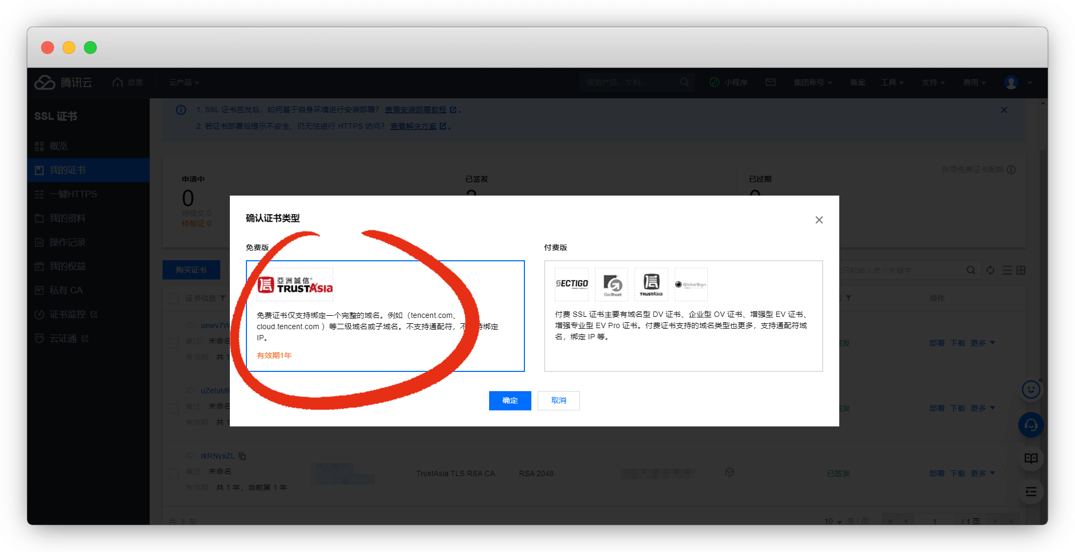
Task: Click the GeoTrust brand logo
Action: click(x=612, y=284)
